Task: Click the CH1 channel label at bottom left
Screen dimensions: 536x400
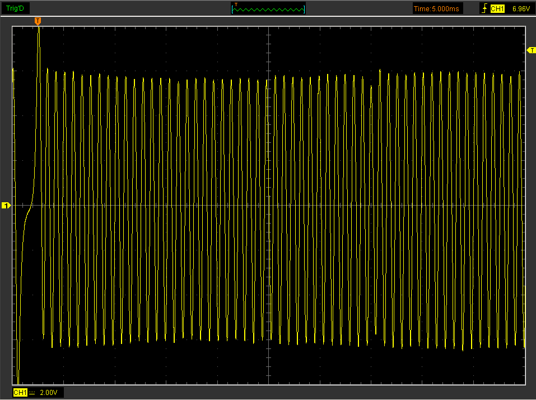Action: coord(20,393)
